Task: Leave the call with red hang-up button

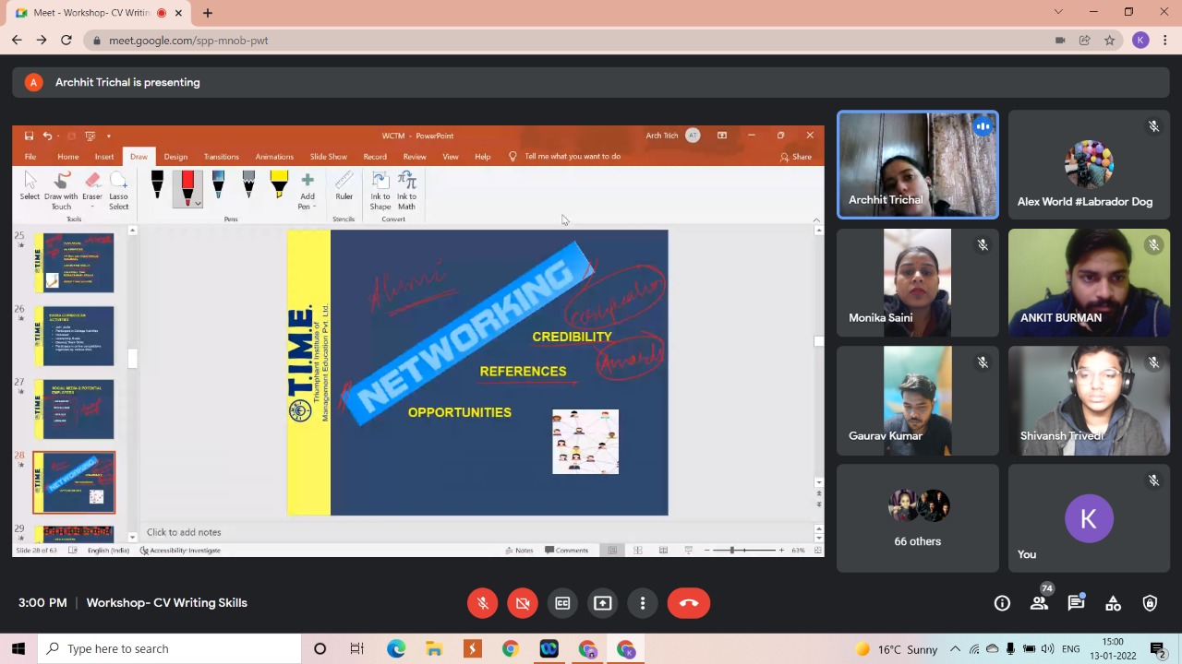Action: tap(689, 603)
